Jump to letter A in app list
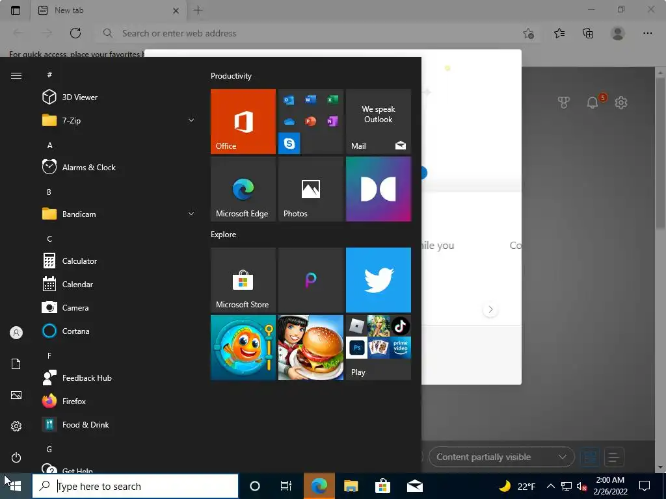 [x=49, y=145]
